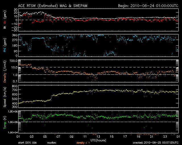The height and width of the screenshot is (145, 182).
Task: Click the '19' hour tick label
Action: tap(138, 137)
